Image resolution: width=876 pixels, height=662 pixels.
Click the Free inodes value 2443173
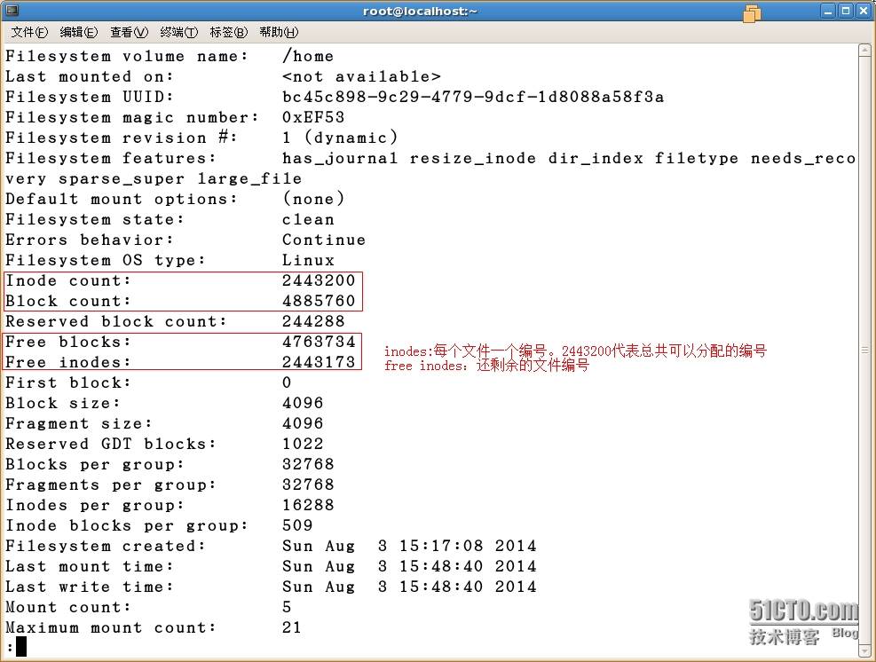[319, 362]
